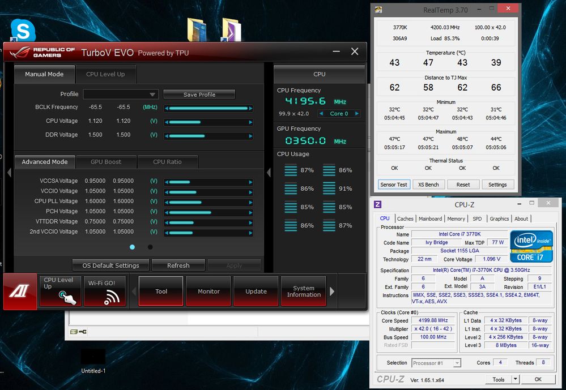
Task: Click the TurboV CPU panel header
Action: coord(320,74)
